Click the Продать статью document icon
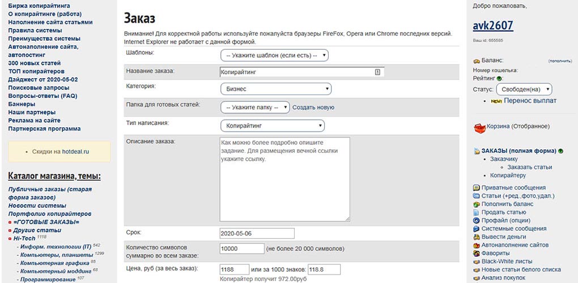 476,212
